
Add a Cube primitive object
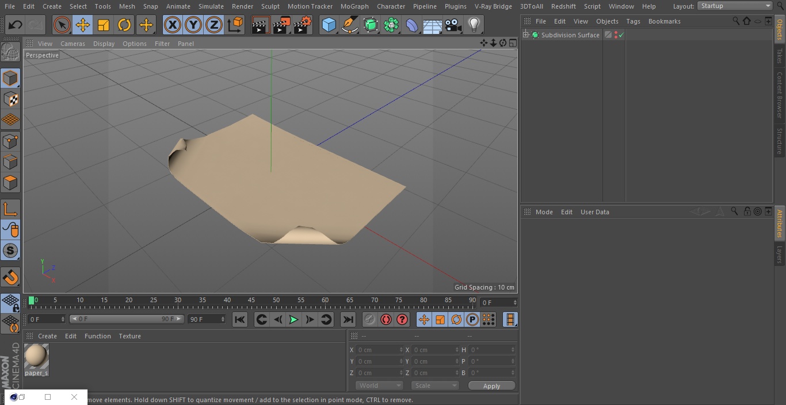pyautogui.click(x=329, y=25)
